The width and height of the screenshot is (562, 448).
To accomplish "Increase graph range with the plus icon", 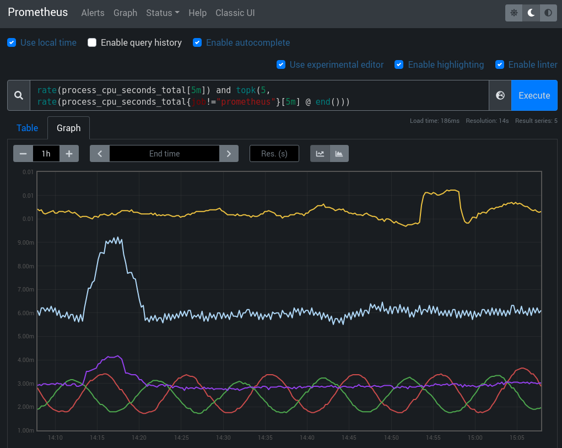I will point(69,153).
